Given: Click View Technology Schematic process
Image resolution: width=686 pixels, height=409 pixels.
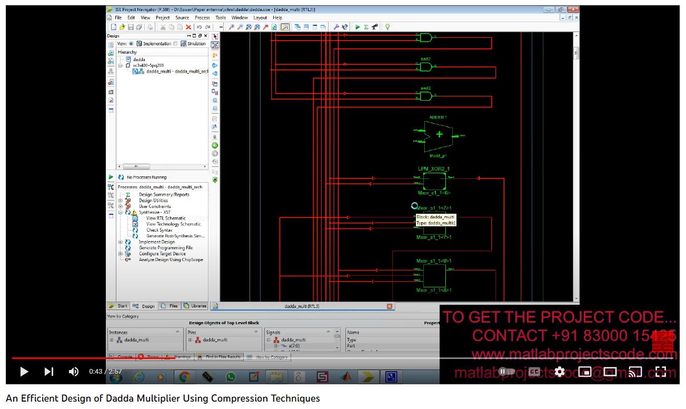Looking at the screenshot, I should click(x=173, y=224).
